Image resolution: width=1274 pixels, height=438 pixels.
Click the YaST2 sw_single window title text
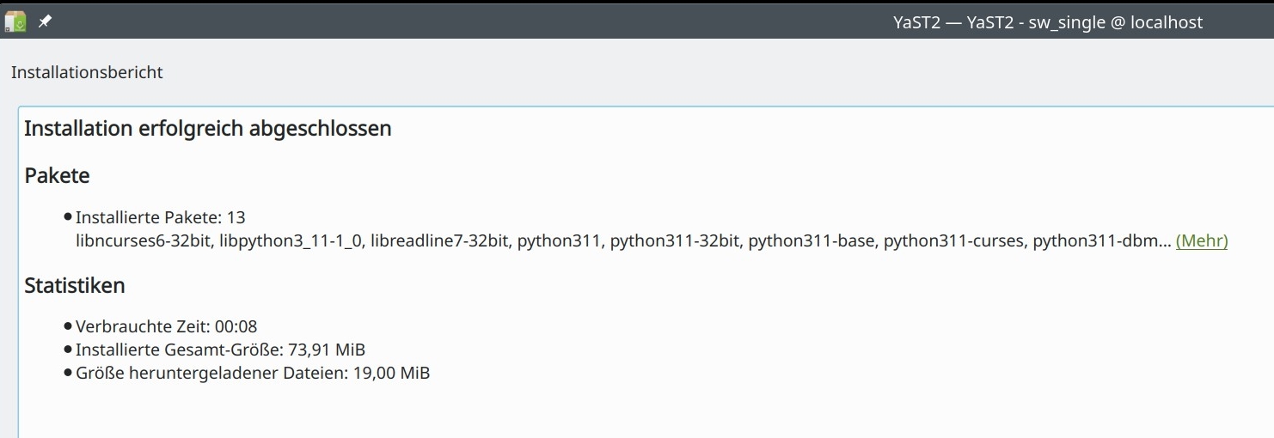pos(1047,23)
